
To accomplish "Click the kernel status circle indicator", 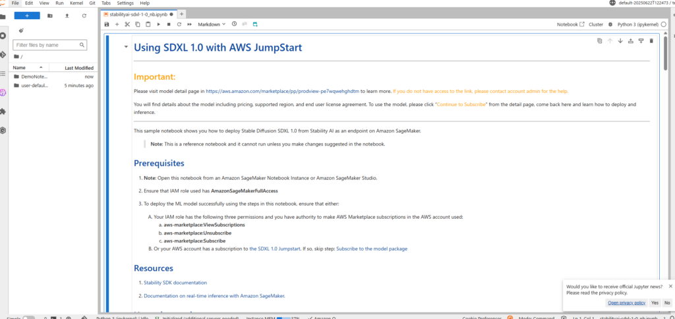I will click(663, 24).
